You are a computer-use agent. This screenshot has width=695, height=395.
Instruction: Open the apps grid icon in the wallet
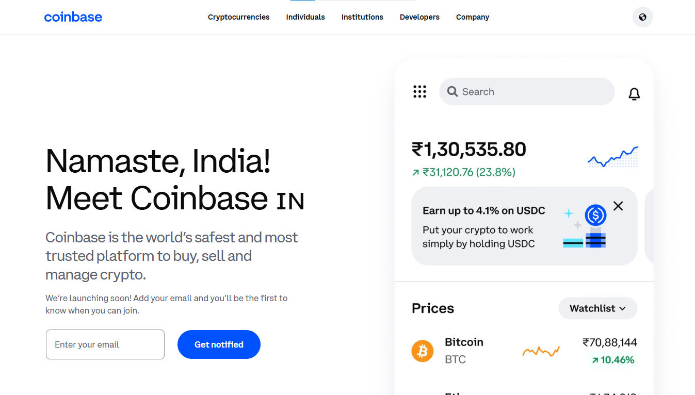419,91
